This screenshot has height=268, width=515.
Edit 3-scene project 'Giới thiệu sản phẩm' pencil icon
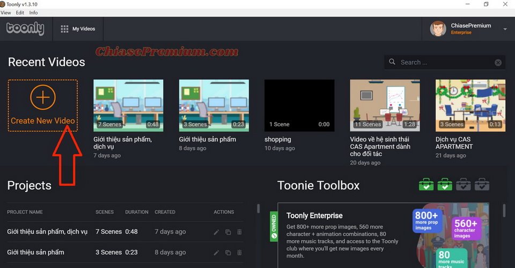point(216,252)
